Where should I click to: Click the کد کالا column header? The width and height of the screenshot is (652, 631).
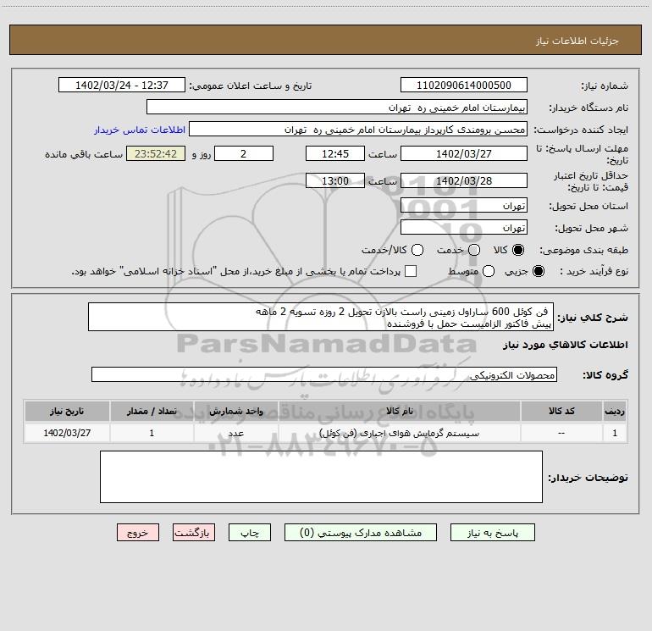(561, 411)
